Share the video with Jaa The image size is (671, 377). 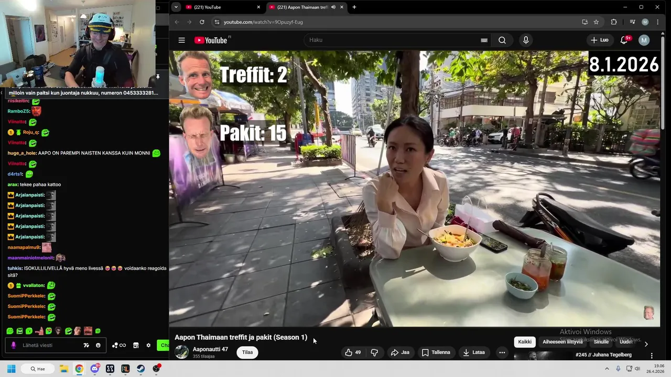[400, 352]
